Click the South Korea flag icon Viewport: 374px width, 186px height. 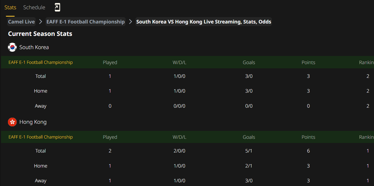click(12, 47)
